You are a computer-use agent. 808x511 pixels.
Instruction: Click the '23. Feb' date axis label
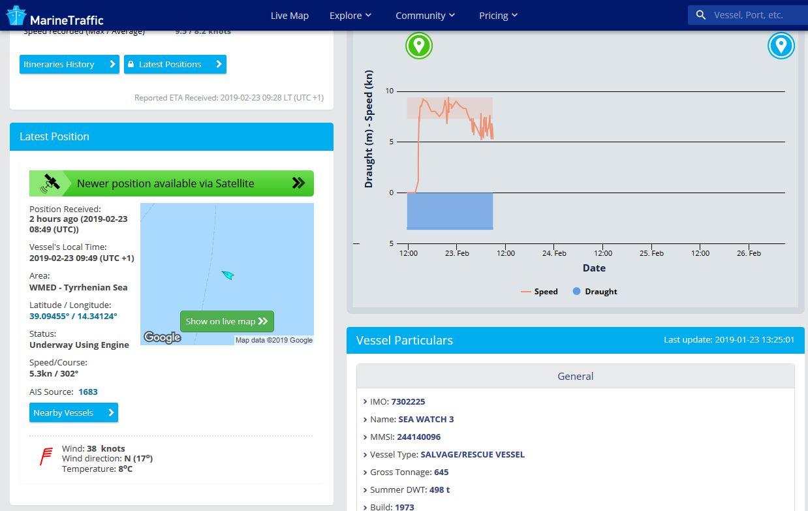pos(457,253)
